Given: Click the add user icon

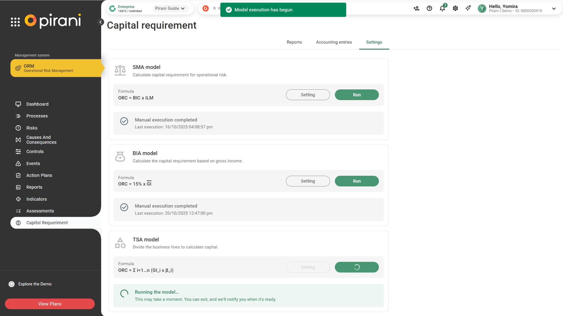Looking at the screenshot, I should tap(416, 9).
